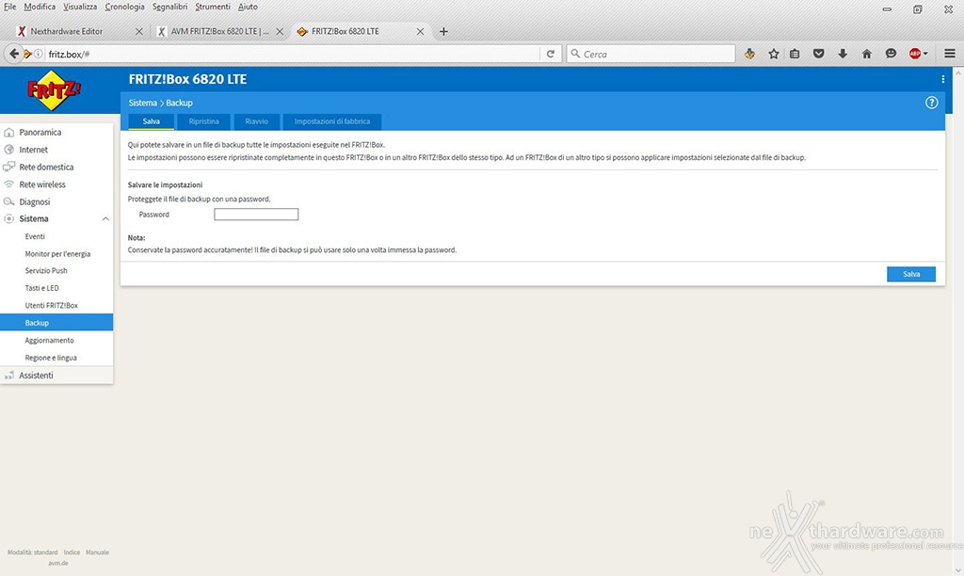Click the Pocket shield icon

(818, 54)
